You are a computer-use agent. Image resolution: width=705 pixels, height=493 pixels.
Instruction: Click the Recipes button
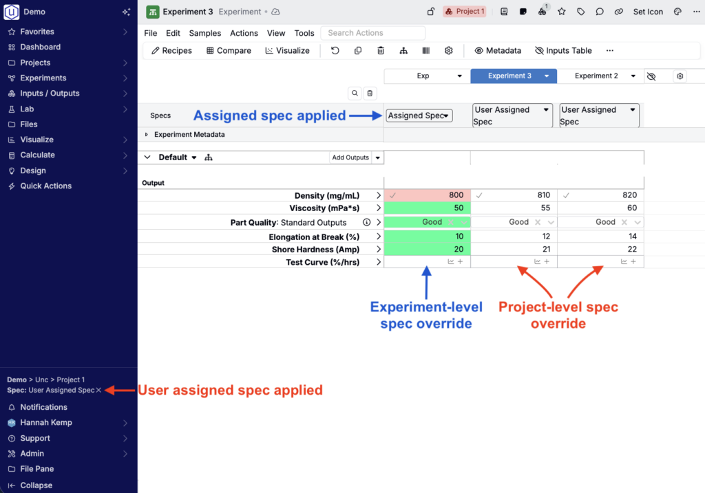[172, 51]
